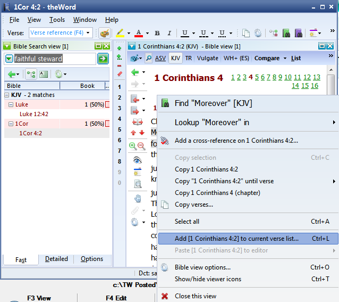Image resolution: width=339 pixels, height=302 pixels.
Task: Switch to ASV Bible version
Action: [x=160, y=58]
